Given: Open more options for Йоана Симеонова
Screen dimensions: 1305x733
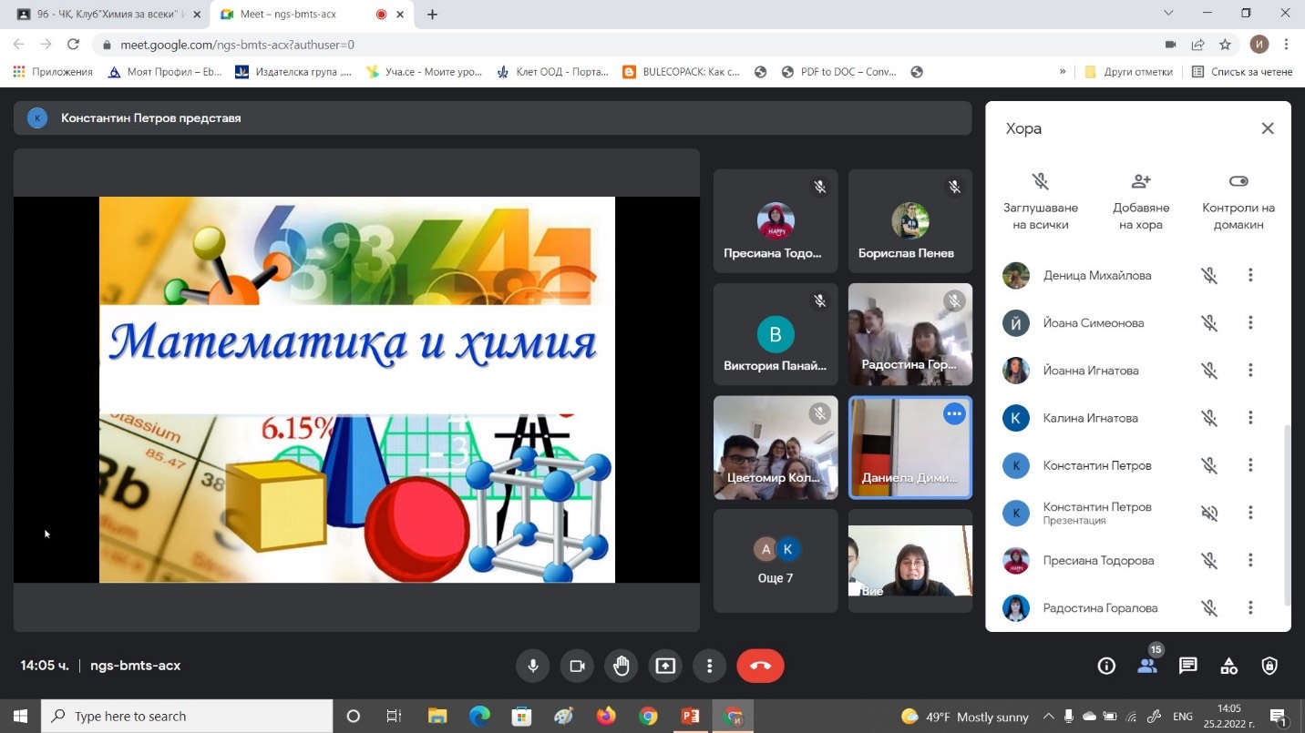Looking at the screenshot, I should click(x=1250, y=322).
